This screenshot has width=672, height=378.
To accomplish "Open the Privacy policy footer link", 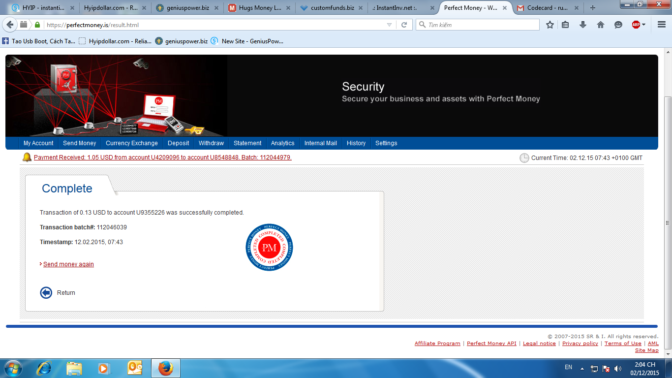I will coord(580,344).
